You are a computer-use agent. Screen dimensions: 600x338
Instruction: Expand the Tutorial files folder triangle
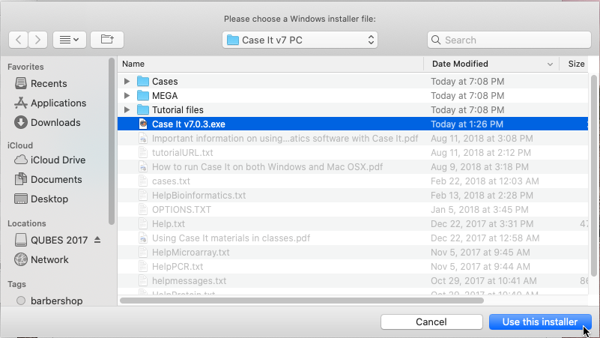tap(127, 110)
